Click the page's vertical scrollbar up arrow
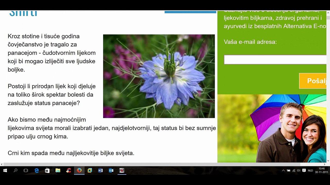This screenshot has width=330, height=185. pos(328,13)
